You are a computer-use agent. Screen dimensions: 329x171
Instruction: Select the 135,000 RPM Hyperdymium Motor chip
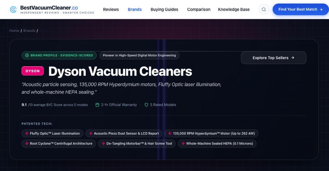[x=211, y=133]
